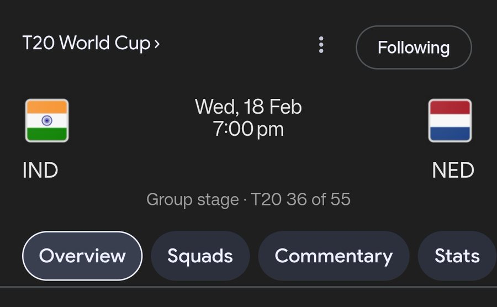The width and height of the screenshot is (497, 307).
Task: Show the Stats tab
Action: pyautogui.click(x=457, y=256)
